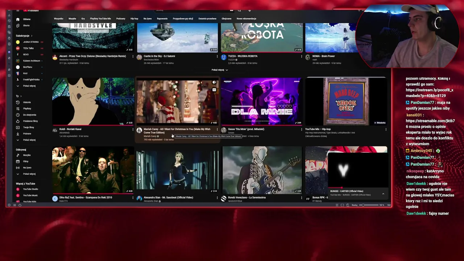Open the Rondò Veneziano guitar thumbnail
Image resolution: width=464 pixels, height=261 pixels.
click(262, 170)
